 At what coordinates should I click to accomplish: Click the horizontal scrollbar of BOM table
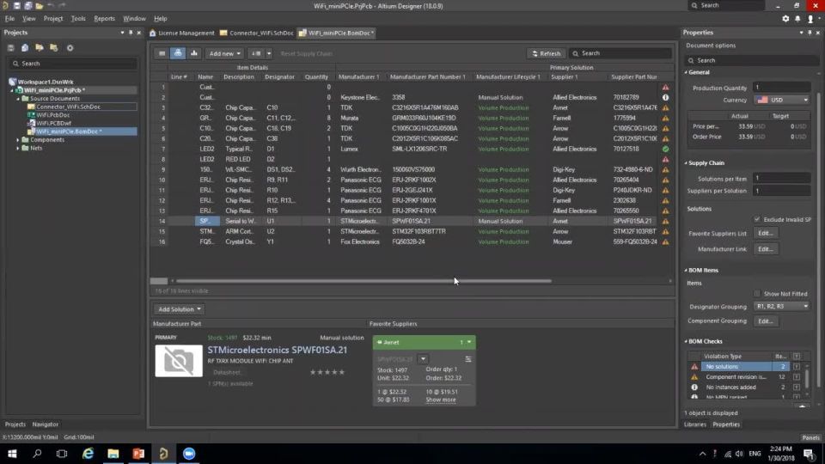click(364, 281)
